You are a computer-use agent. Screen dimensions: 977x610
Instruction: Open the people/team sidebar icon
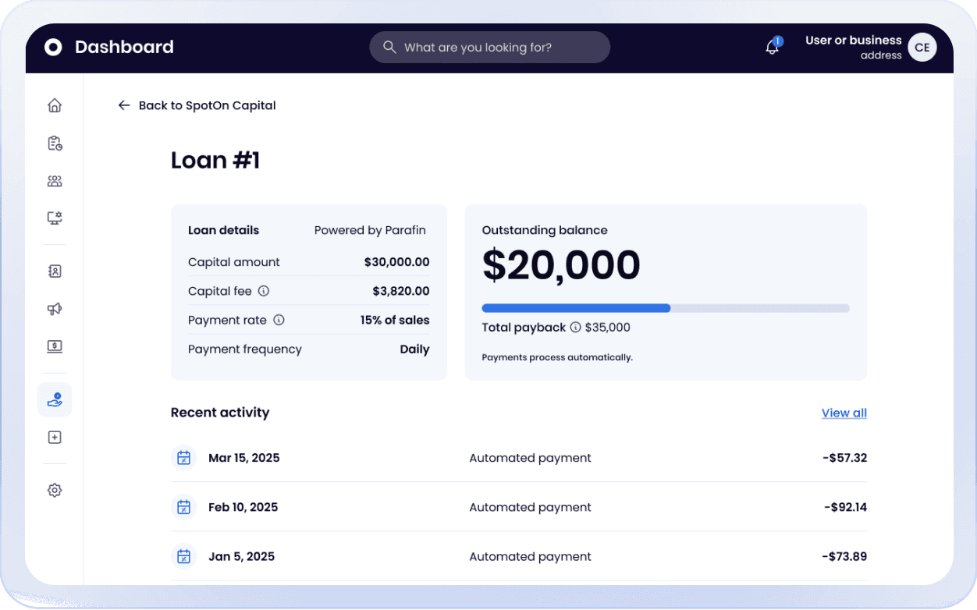pyautogui.click(x=55, y=181)
